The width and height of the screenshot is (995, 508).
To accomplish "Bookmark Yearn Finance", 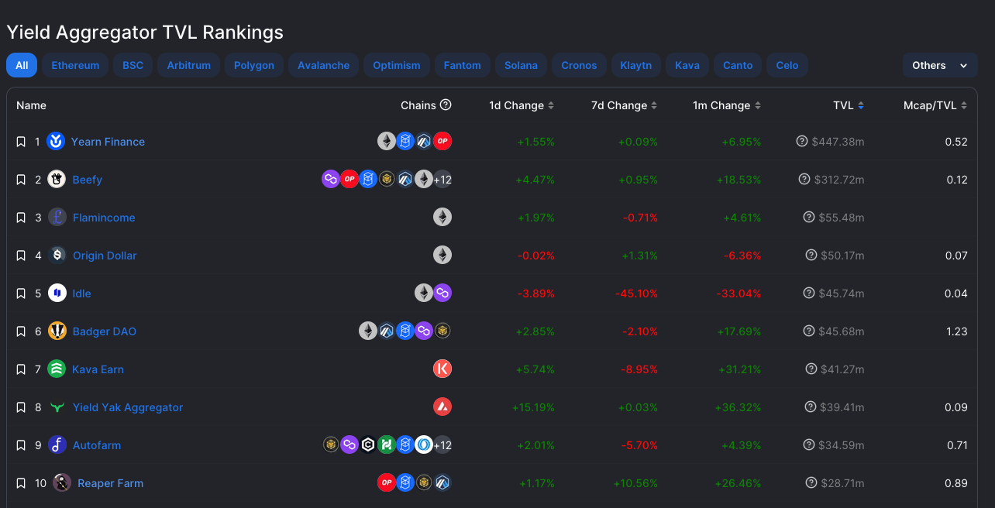I will [21, 142].
